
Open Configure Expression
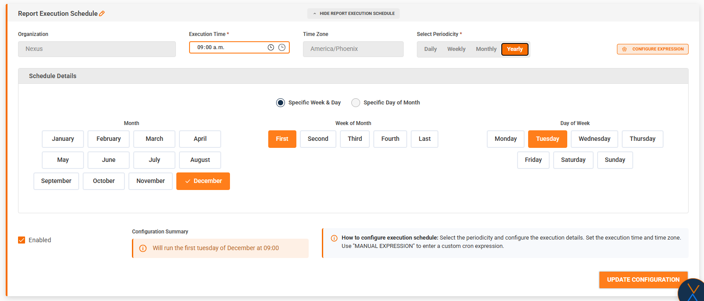(653, 49)
